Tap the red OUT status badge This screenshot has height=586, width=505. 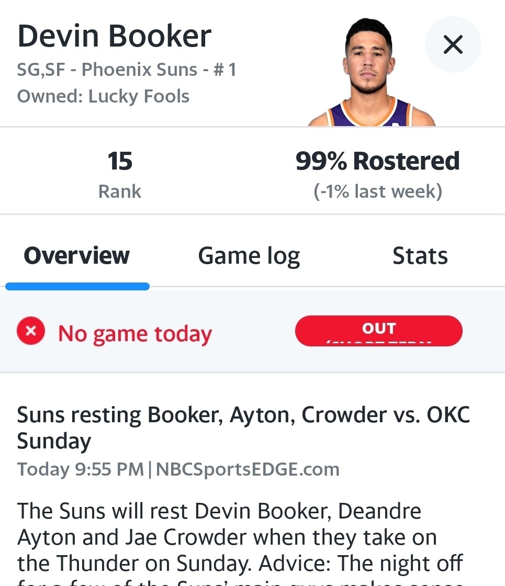point(379,331)
